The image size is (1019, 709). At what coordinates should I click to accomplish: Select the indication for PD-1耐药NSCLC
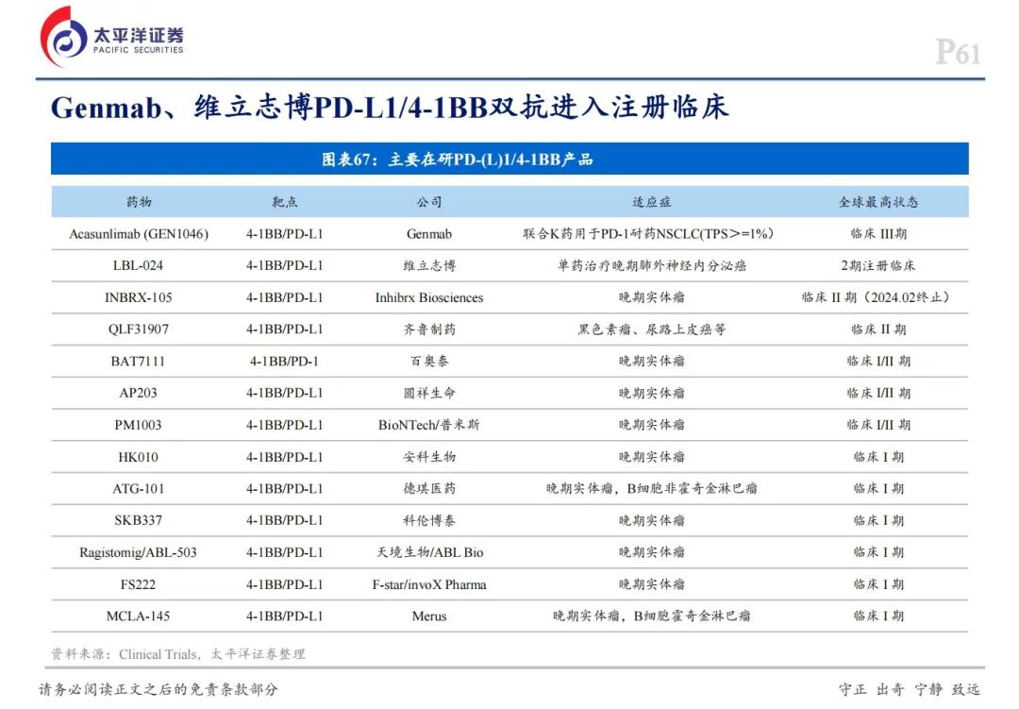(x=648, y=233)
